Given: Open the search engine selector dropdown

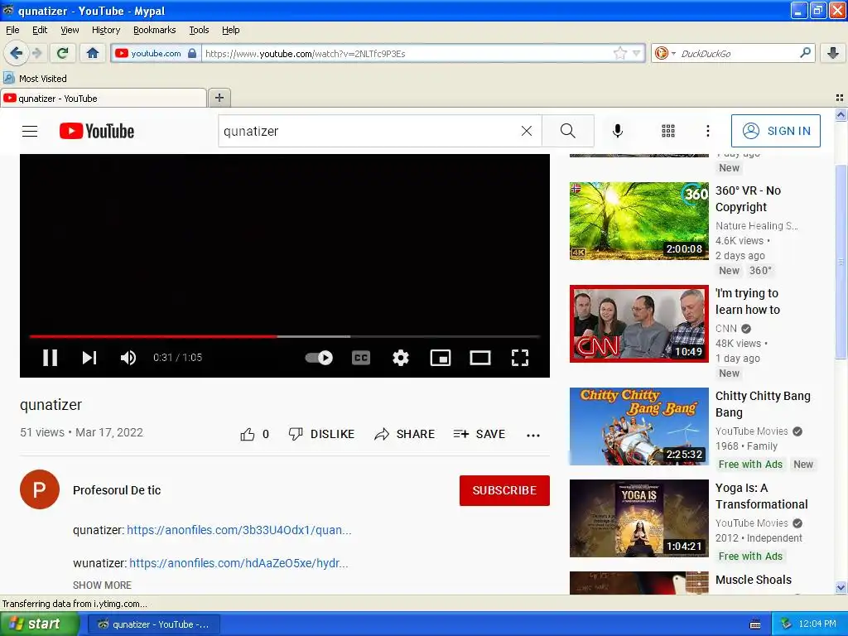Looking at the screenshot, I should click(663, 53).
